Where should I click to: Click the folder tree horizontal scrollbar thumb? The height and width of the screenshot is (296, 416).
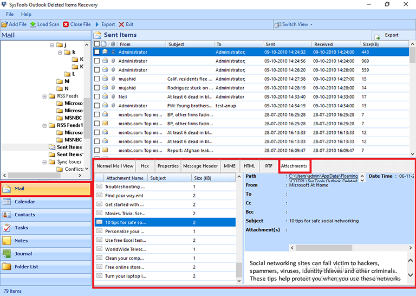point(34,176)
